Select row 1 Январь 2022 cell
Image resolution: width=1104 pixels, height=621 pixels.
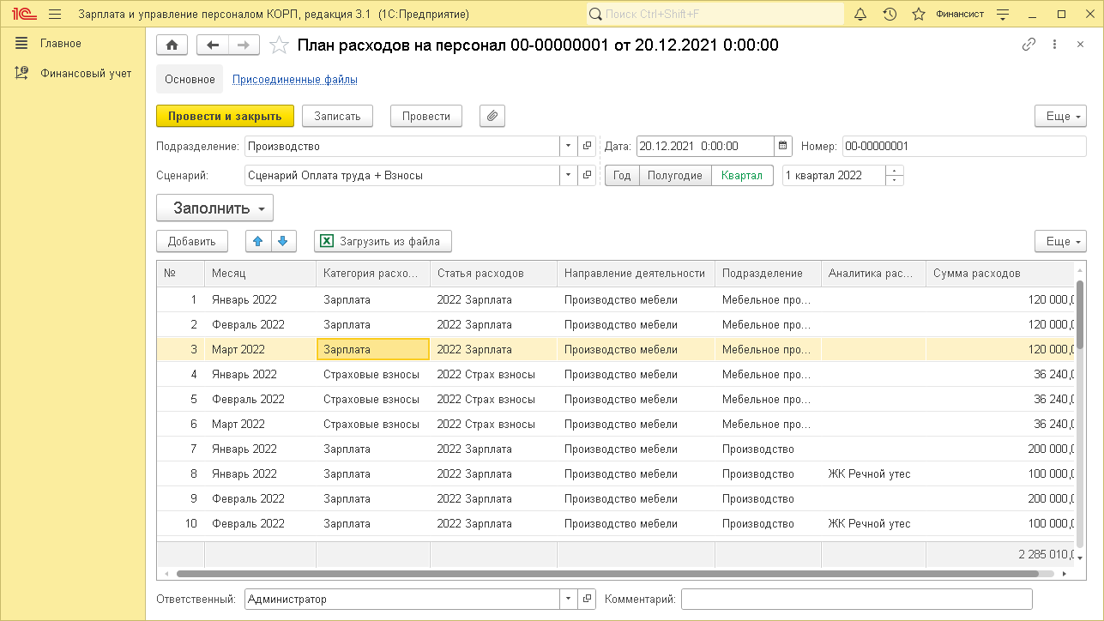pyautogui.click(x=261, y=300)
